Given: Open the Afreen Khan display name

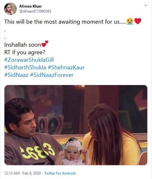Looking at the screenshot, I should [x=30, y=6].
